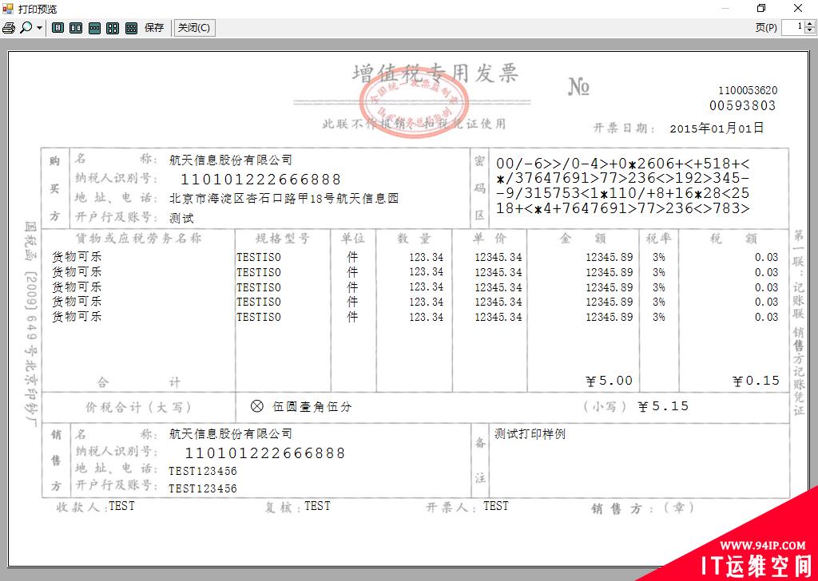This screenshot has width=818, height=581.
Task: Click buyer address 北京市海淀区杏石口路甲18号航天信息园
Action: pos(284,199)
